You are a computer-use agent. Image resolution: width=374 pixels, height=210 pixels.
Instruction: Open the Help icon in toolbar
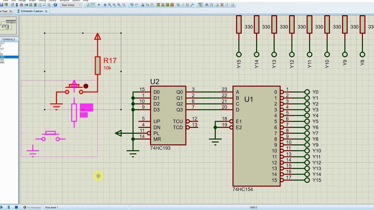click(55, 5)
